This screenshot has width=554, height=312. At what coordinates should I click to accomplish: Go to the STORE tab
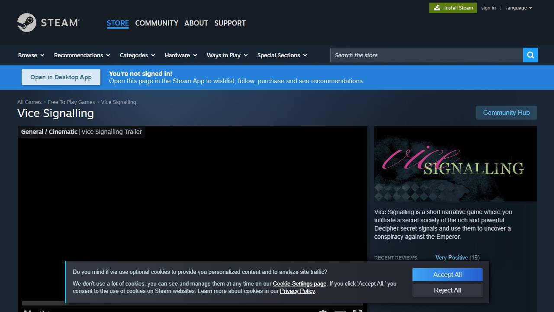[118, 23]
